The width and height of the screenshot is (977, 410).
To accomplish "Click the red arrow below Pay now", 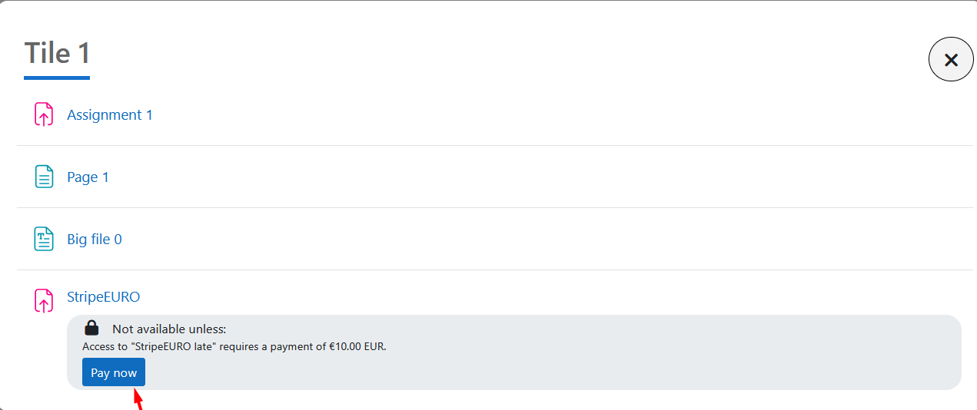I will pos(138,400).
